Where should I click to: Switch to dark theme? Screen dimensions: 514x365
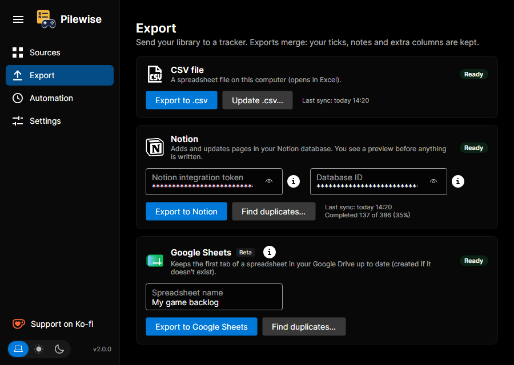[59, 349]
